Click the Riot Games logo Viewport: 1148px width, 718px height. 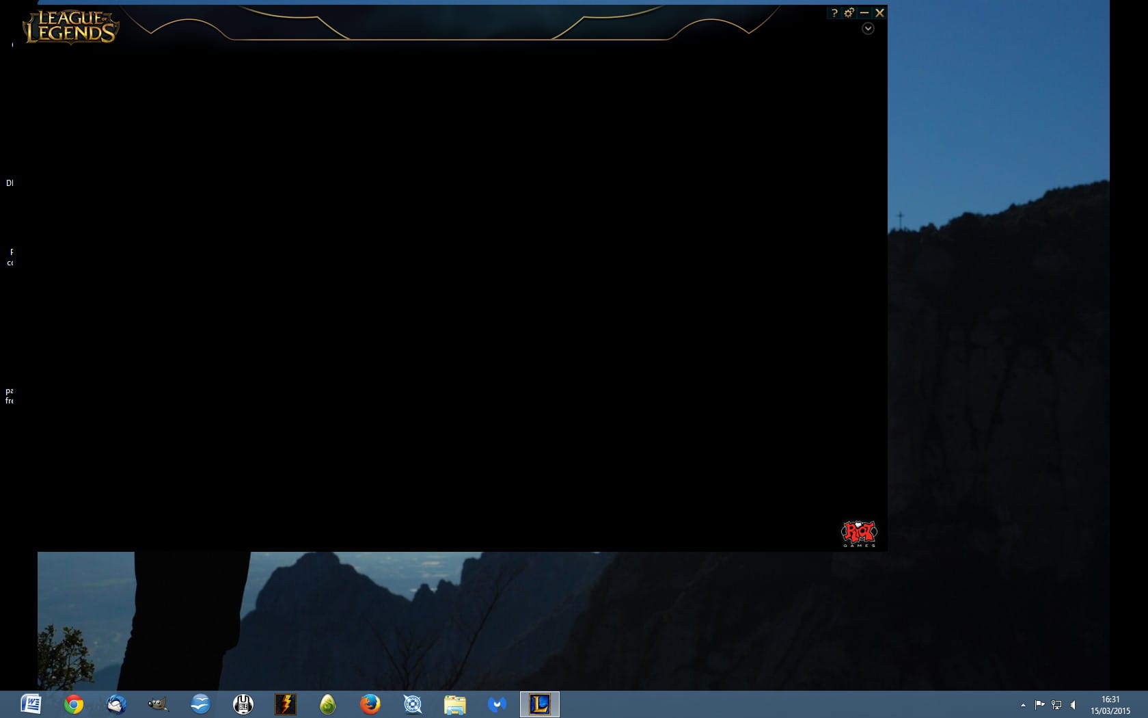click(x=859, y=534)
